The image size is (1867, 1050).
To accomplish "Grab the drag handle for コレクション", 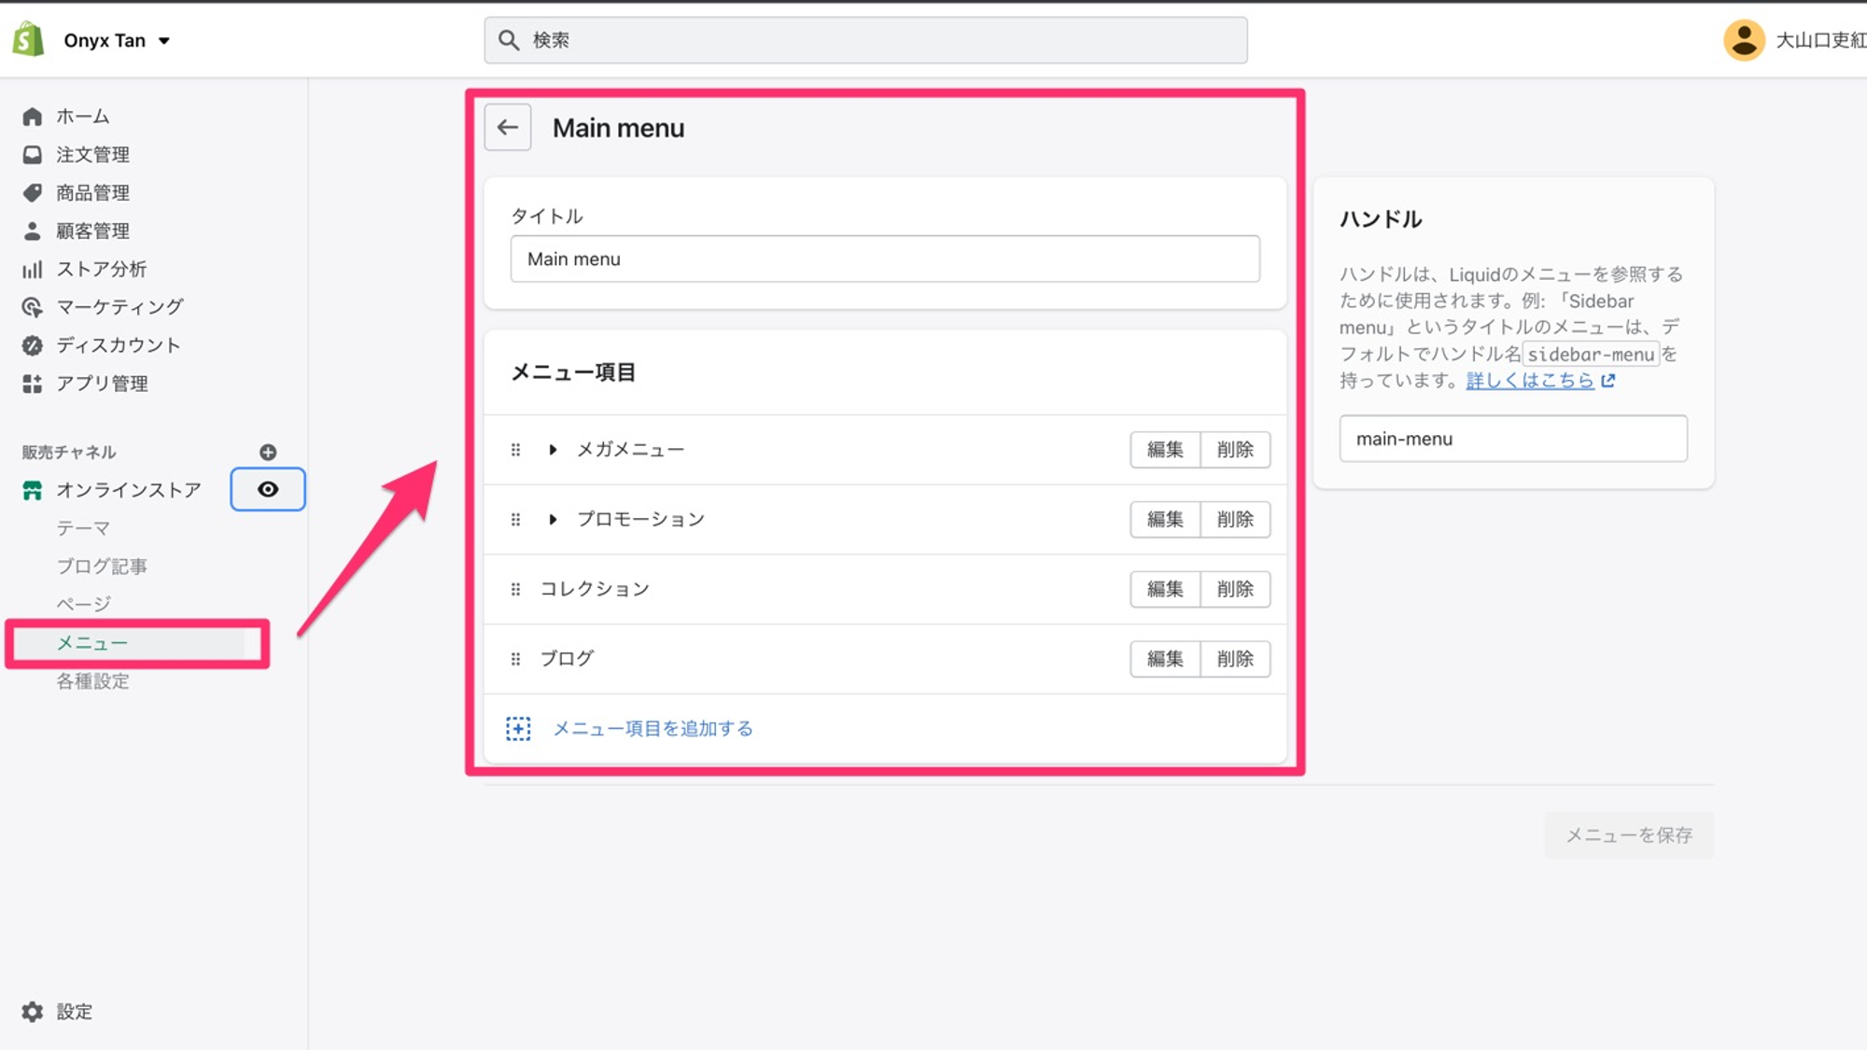I will pos(515,590).
